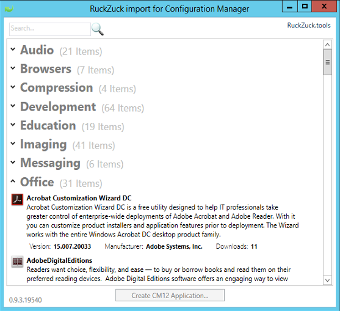This screenshot has width=340, height=311.
Task: Click the green RuckZuck logo in title bar
Action: click(x=9, y=9)
